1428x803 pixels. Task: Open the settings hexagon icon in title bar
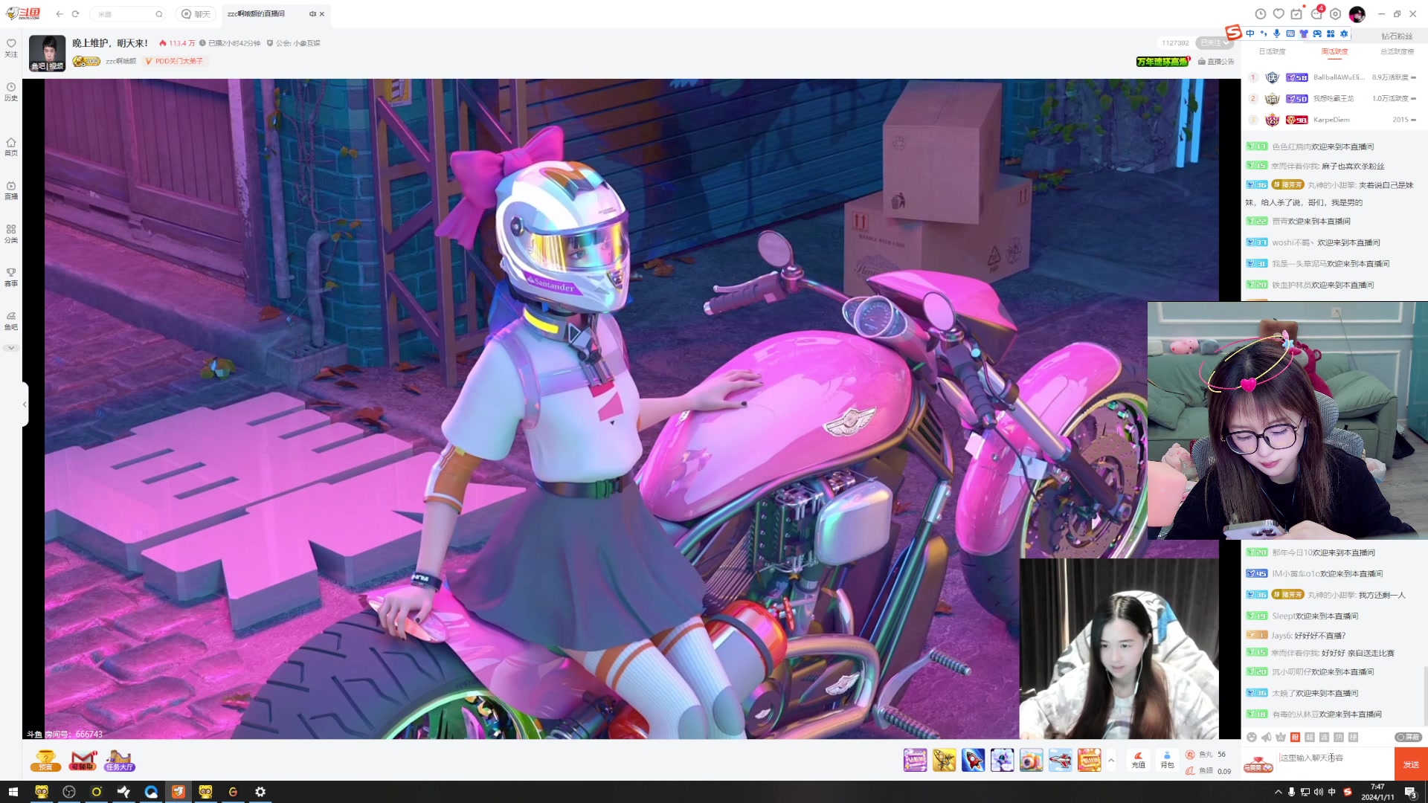pyautogui.click(x=1336, y=14)
